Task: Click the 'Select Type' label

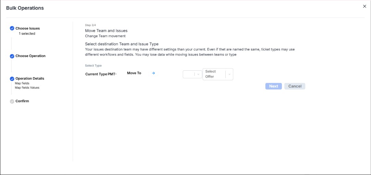Action: tap(93, 66)
